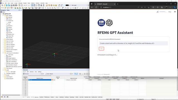The width and height of the screenshot is (178, 100).
Task: Select Materials in the Navigator tree
Action: coord(10,17)
